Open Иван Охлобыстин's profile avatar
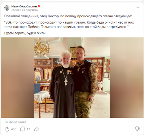This screenshot has width=144, height=135. 7,8
